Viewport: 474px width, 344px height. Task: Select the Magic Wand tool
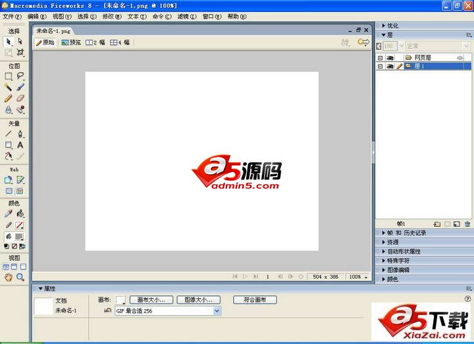9,88
